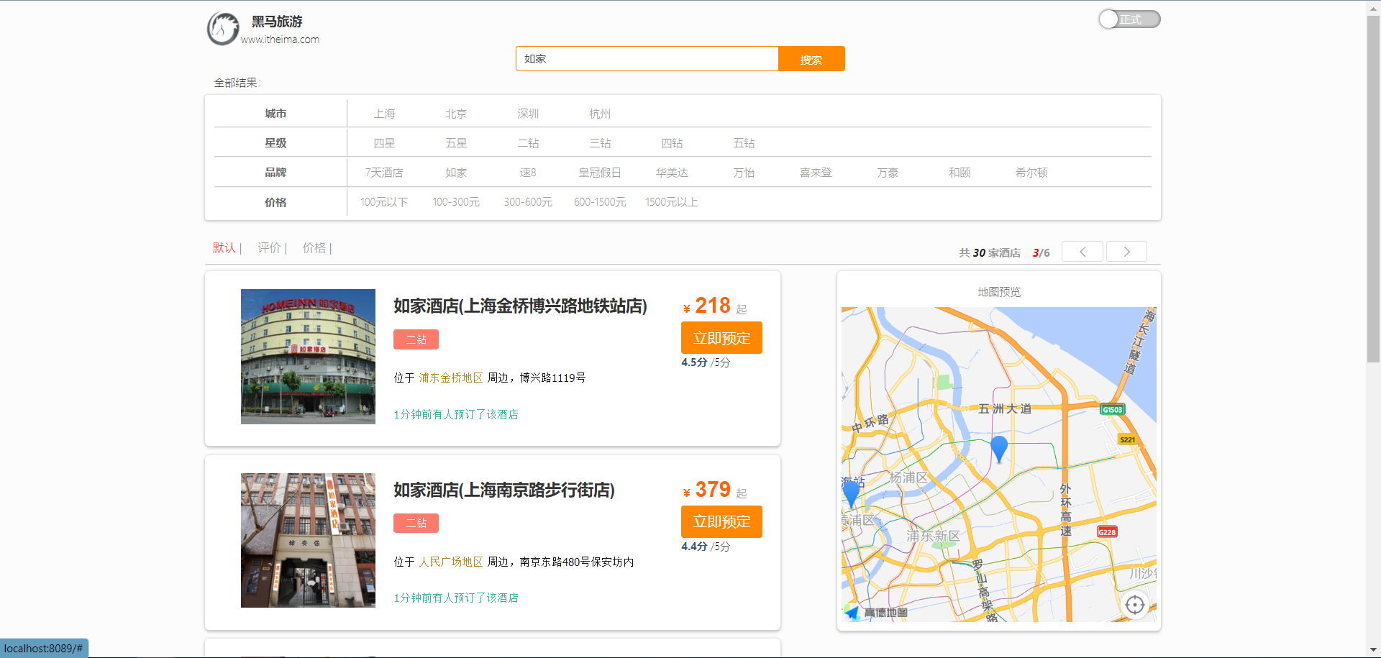Image resolution: width=1381 pixels, height=658 pixels.
Task: Choose brand 7天酒店
Action: click(x=384, y=173)
